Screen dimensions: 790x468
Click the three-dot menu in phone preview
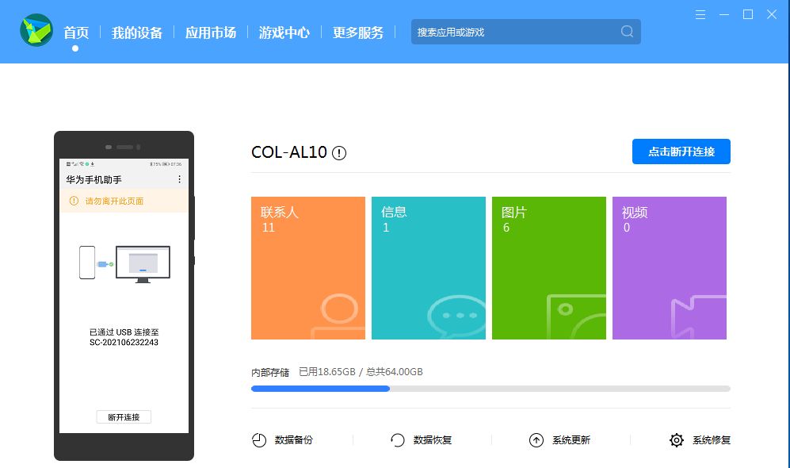pos(179,179)
